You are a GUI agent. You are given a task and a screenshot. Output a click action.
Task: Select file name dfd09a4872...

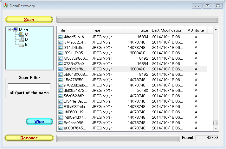pos(75,91)
